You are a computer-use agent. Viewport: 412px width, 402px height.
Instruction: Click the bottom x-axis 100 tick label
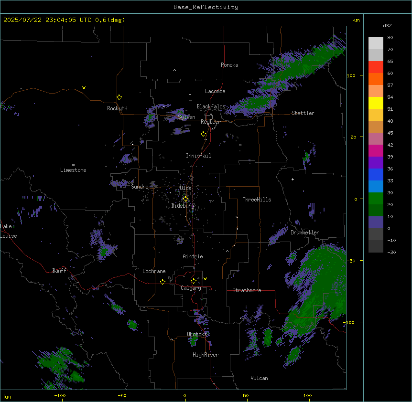tap(307, 396)
